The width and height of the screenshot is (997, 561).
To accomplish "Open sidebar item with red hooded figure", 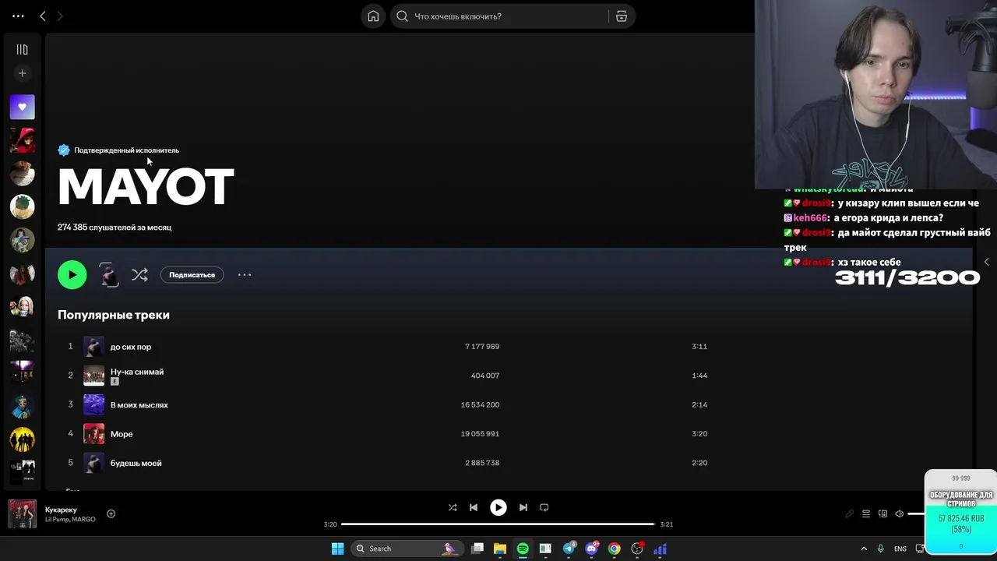I will pos(22,140).
